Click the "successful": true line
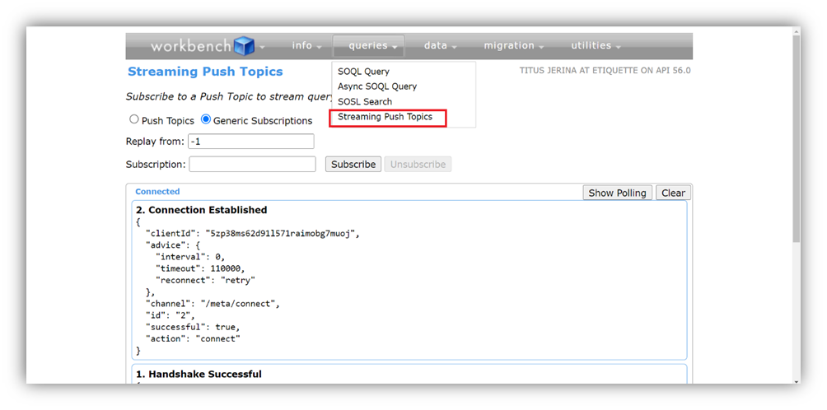 click(193, 328)
